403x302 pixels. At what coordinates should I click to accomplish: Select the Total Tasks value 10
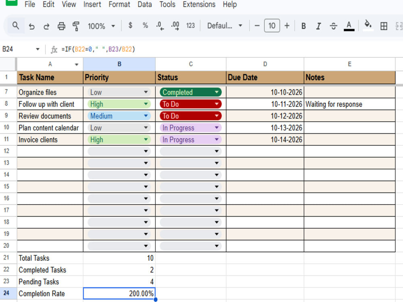coord(119,258)
